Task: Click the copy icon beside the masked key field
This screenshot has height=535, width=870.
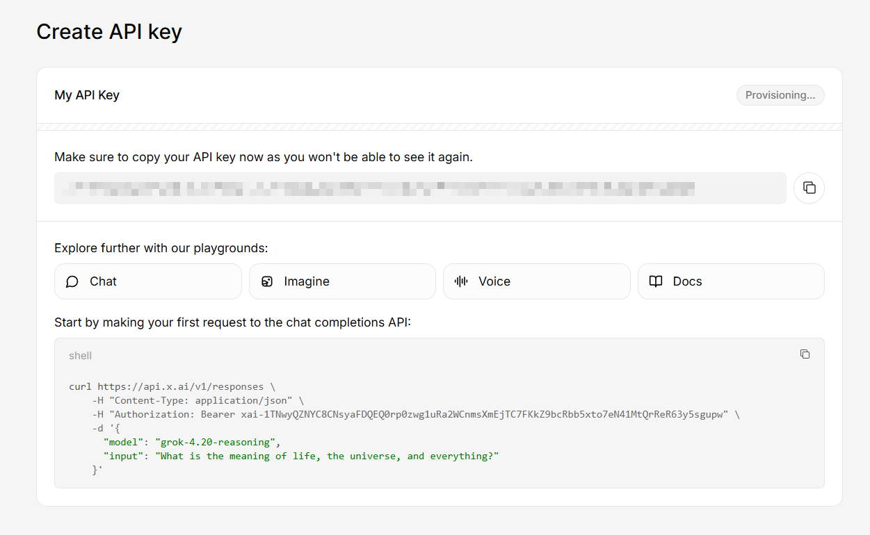Action: click(x=809, y=188)
